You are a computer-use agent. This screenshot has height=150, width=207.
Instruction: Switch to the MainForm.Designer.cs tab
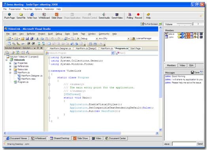tap(60, 49)
